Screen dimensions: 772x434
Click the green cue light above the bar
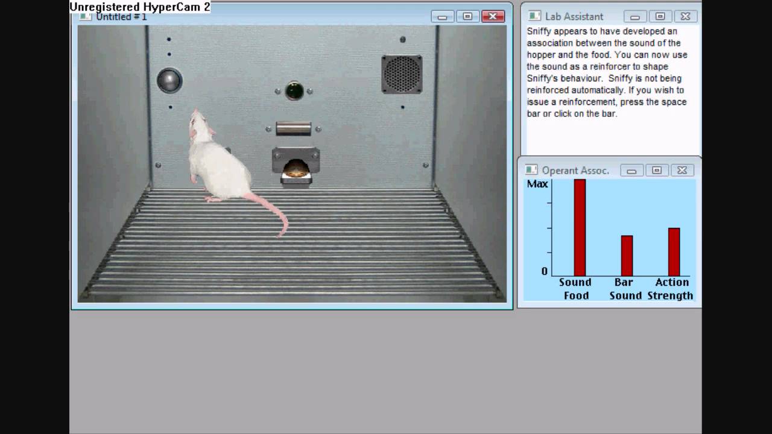pos(294,91)
